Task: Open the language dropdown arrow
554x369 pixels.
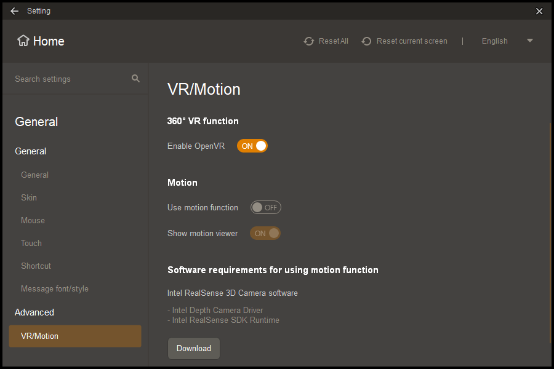Action: tap(530, 41)
